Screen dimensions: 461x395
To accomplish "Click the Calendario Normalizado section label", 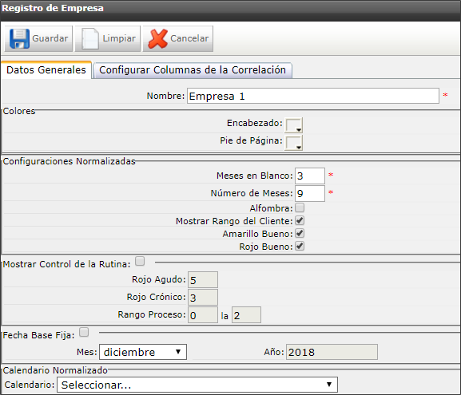I will tap(55, 370).
